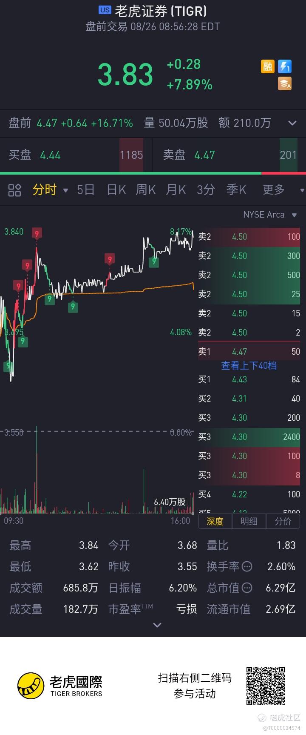Tap the 今开 3.68 value
Screen dimensions: 306x735
click(x=187, y=546)
